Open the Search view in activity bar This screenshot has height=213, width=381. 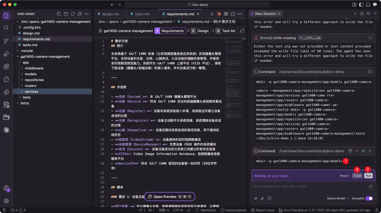[x=6, y=28]
